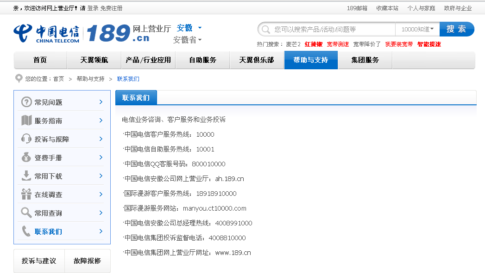This screenshot has height=273, width=485.
Task: Click the www.189.cn address text
Action: [233, 253]
